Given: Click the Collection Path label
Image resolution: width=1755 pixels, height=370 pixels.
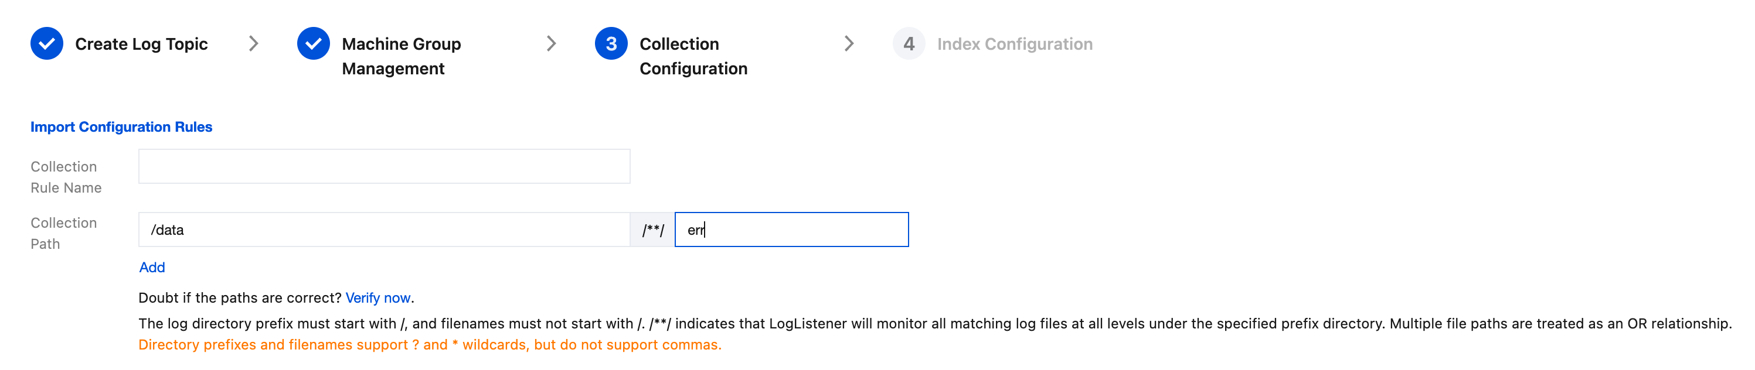Looking at the screenshot, I should click(x=64, y=232).
